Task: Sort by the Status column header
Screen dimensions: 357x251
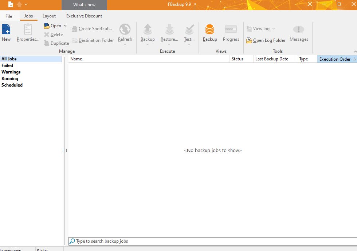Action: click(241, 59)
